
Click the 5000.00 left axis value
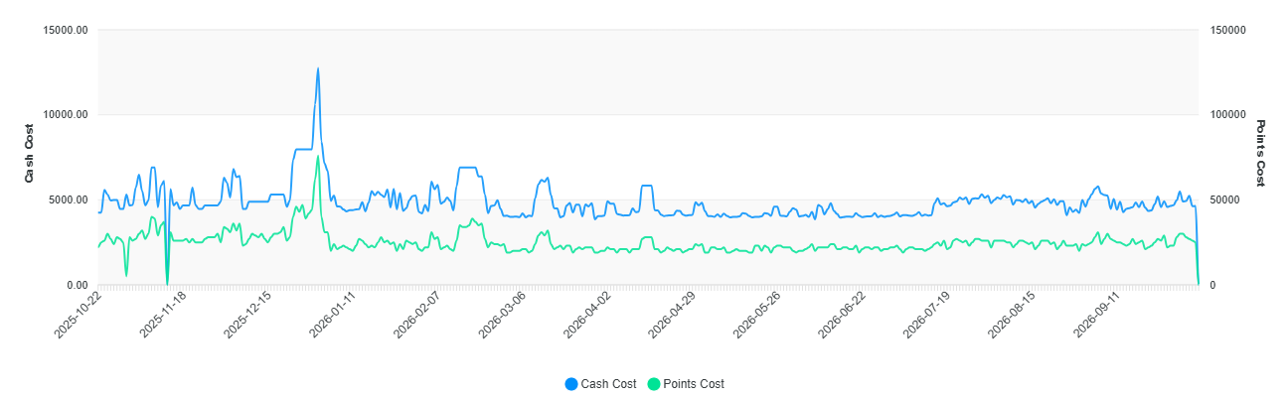[x=70, y=200]
